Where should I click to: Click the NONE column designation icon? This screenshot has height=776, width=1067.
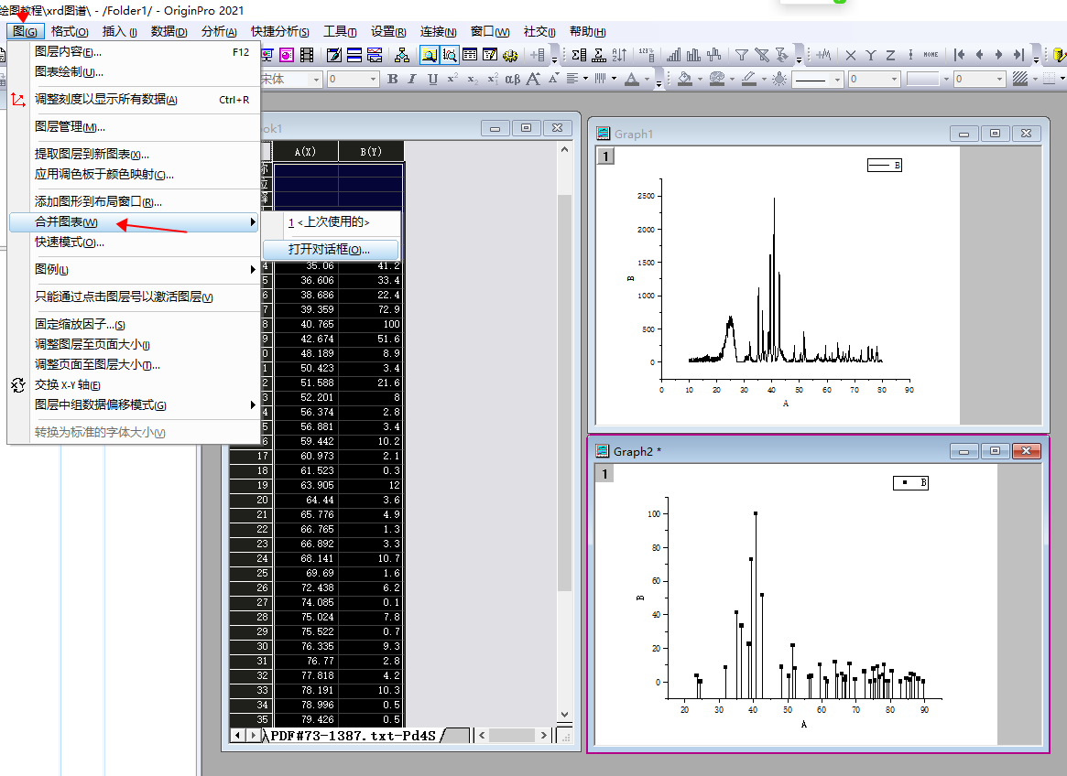coord(931,55)
